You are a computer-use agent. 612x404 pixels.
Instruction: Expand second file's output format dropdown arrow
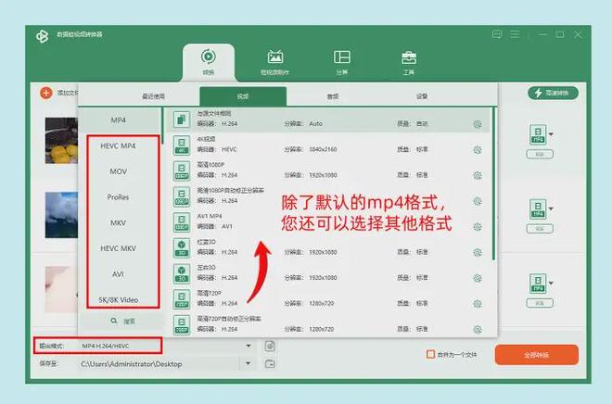[x=551, y=208]
